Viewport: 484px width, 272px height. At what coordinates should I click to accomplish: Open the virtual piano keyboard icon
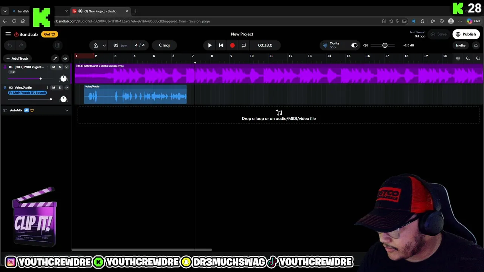[57, 45]
